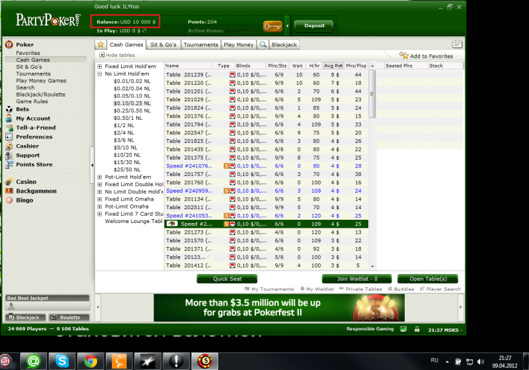Click the Tell-a-Friend icon
Image resolution: width=529 pixels, height=370 pixels.
[x=9, y=128]
